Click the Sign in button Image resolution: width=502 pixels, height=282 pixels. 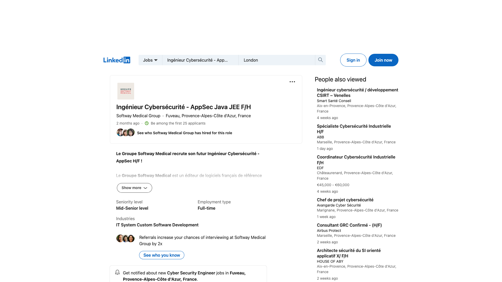tap(353, 60)
